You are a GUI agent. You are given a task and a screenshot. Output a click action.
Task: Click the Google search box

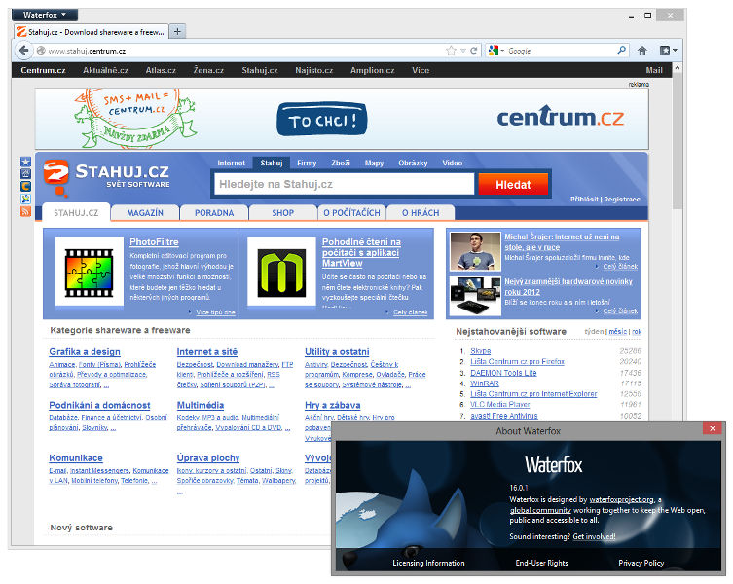[x=561, y=51]
